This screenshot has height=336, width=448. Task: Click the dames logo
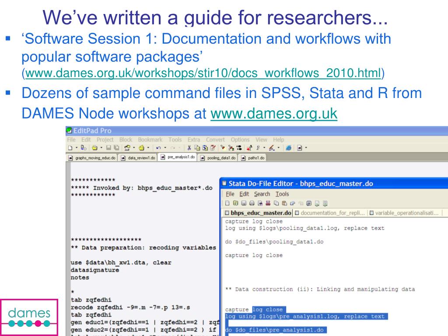(29, 317)
